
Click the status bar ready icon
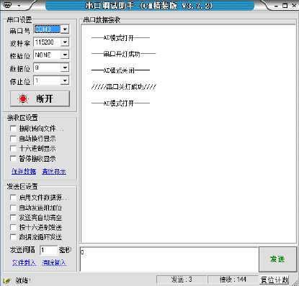(x=7, y=280)
